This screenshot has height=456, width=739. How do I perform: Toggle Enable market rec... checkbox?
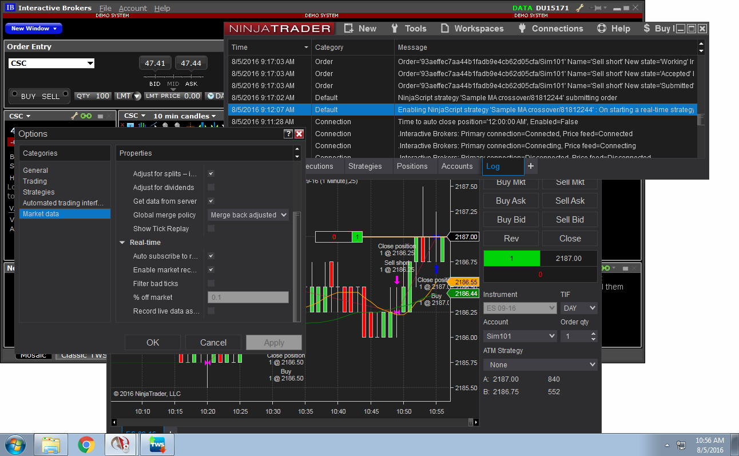click(211, 269)
